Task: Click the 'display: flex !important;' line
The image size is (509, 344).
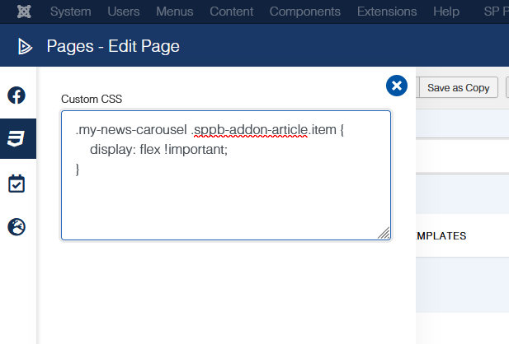Action: (158, 150)
